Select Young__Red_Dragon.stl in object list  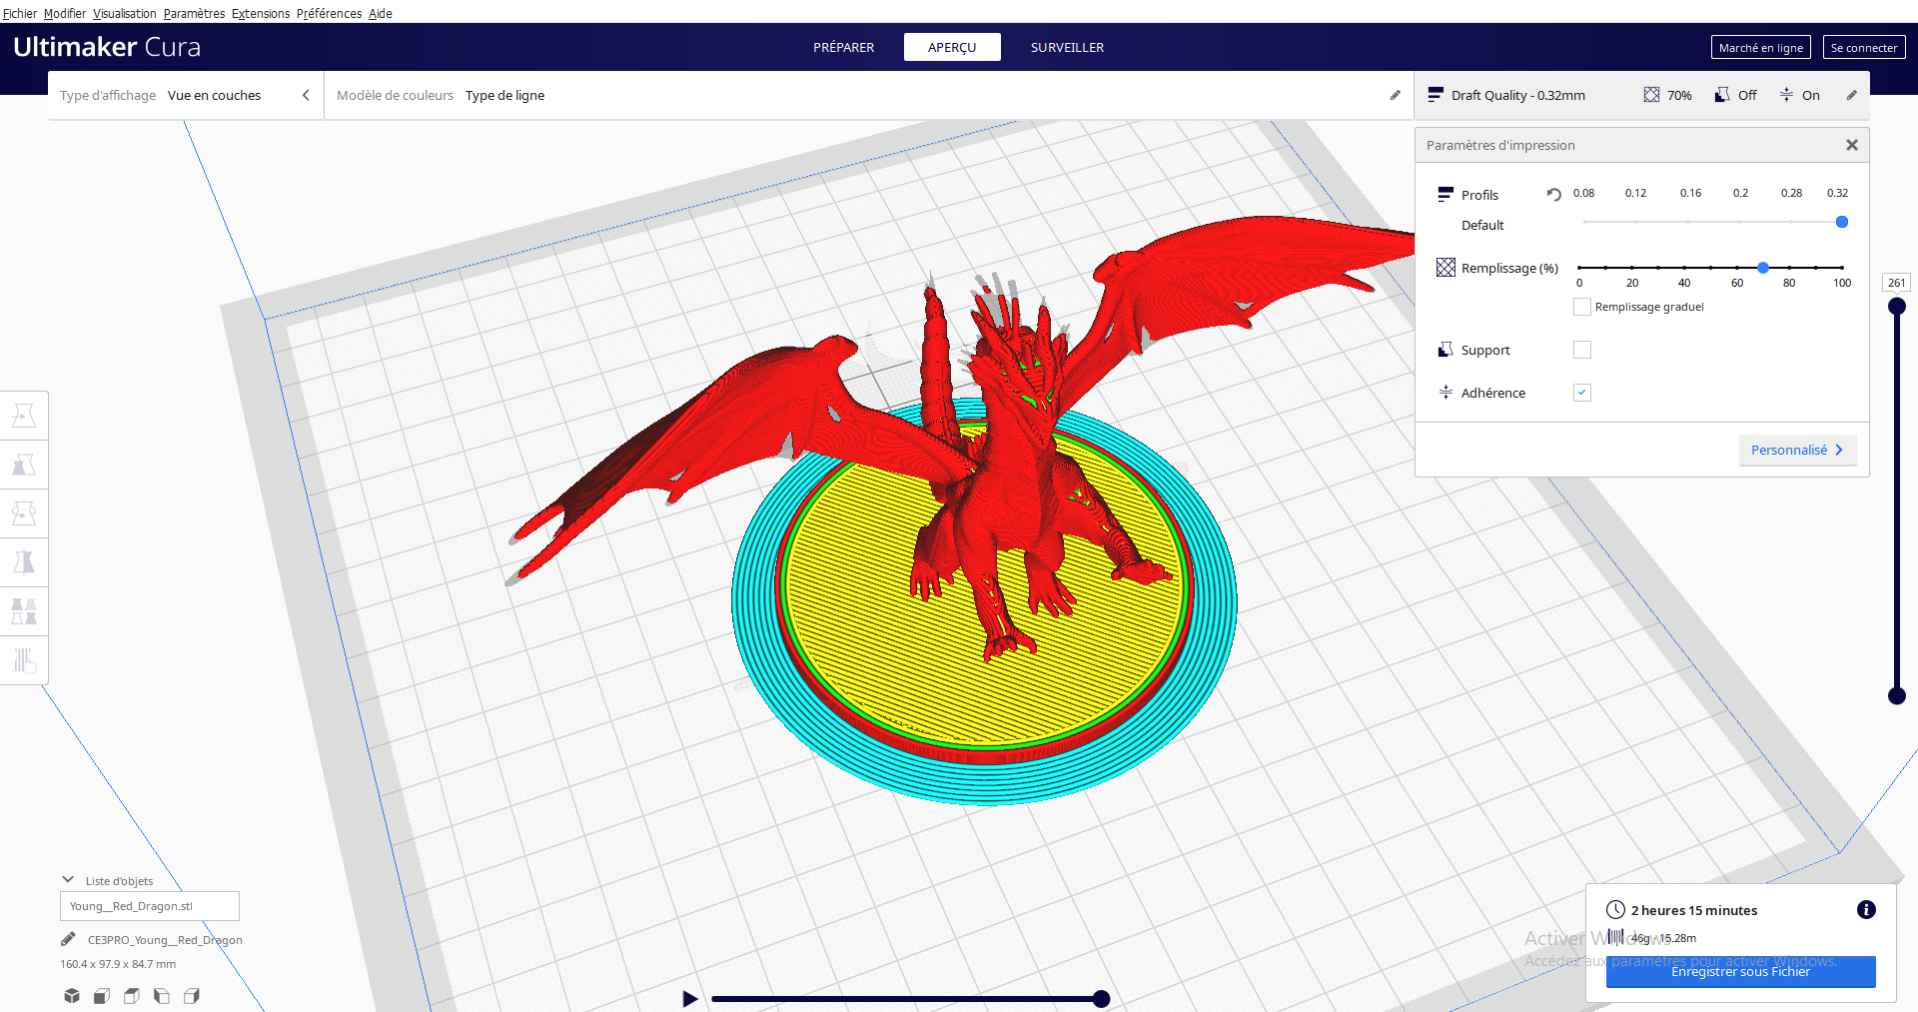pyautogui.click(x=150, y=906)
